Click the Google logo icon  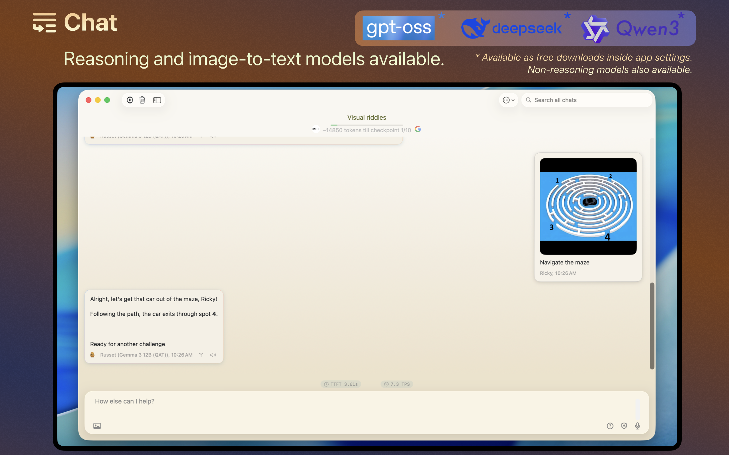(x=417, y=129)
